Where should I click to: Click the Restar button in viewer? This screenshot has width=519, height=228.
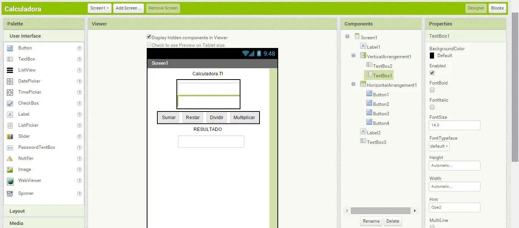(193, 118)
